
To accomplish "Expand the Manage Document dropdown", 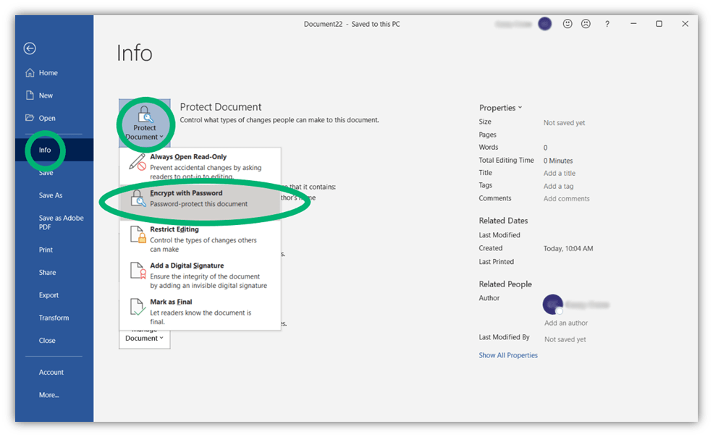I will (161, 338).
